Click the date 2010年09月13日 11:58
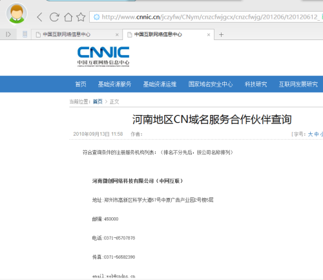The height and width of the screenshot is (280, 323). (98, 134)
